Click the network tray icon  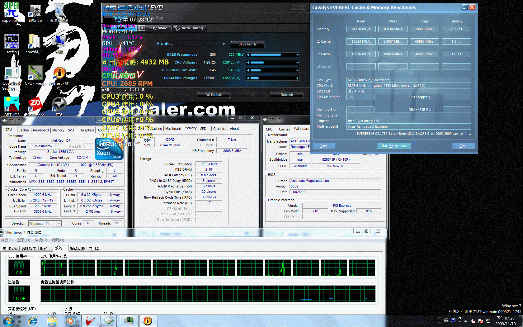[x=488, y=321]
